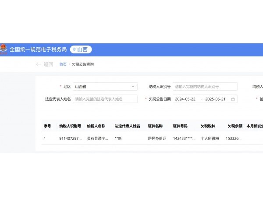Select taxpayer name 灵石县通宇 cell
This screenshot has height=197, width=263.
(x=97, y=139)
